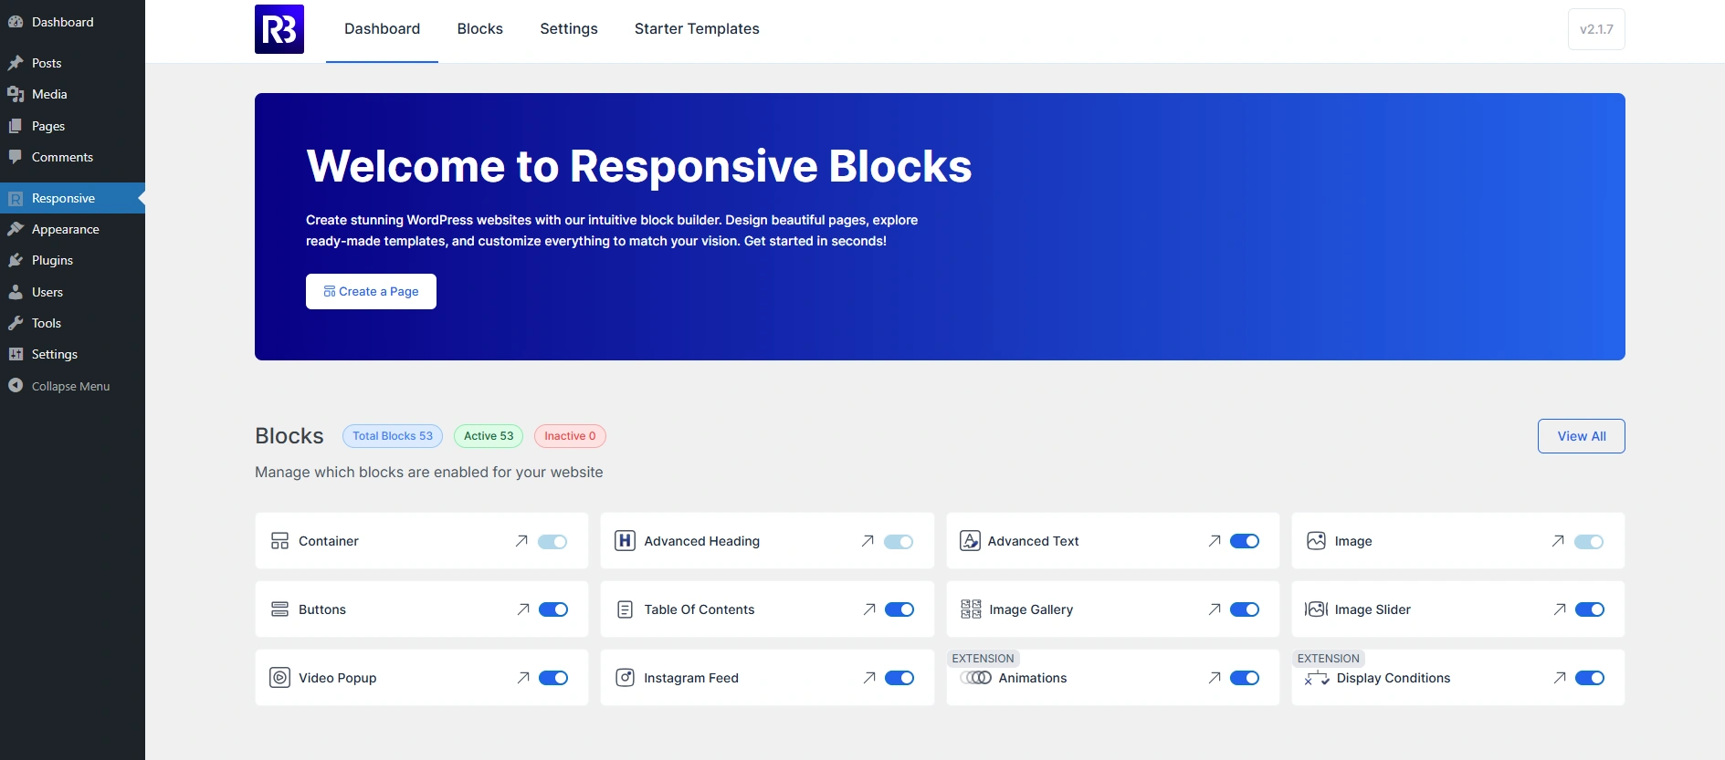Image resolution: width=1725 pixels, height=760 pixels.
Task: Click the View All blocks button
Action: (1581, 436)
